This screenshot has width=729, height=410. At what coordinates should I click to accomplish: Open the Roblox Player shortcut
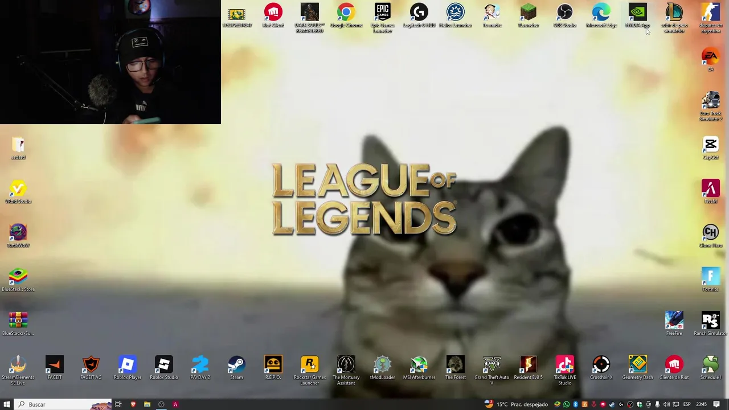click(127, 367)
